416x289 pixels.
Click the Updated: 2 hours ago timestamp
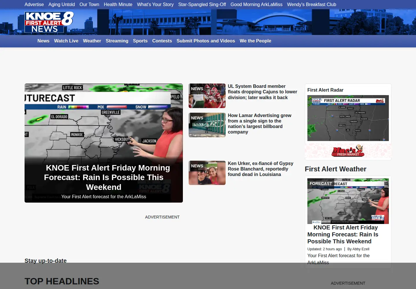(x=324, y=249)
